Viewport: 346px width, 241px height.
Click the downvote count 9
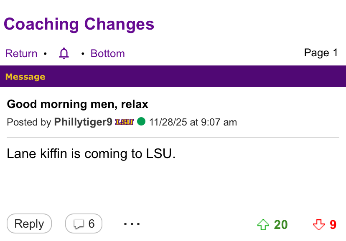333,225
